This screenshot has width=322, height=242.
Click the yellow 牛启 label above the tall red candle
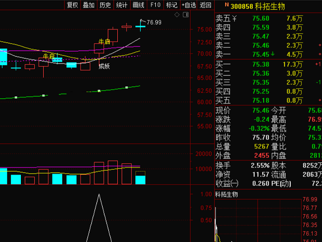[104, 42]
